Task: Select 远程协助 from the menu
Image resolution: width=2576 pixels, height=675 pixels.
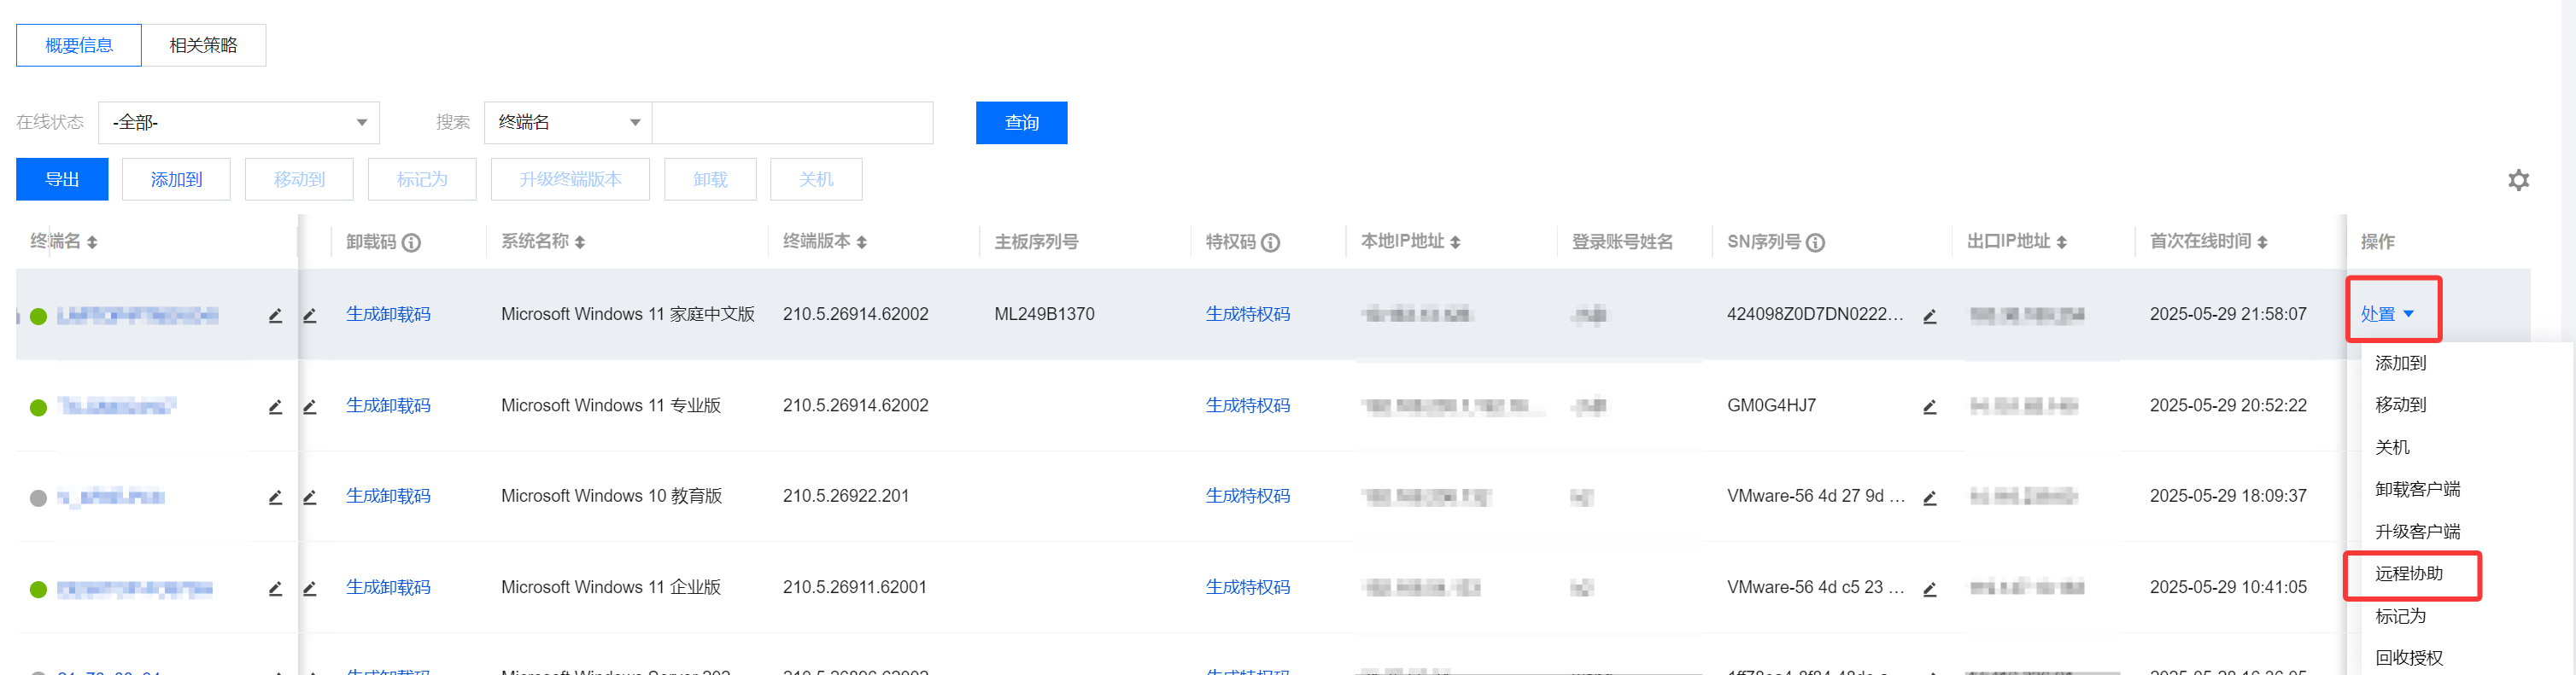Action: pos(2408,573)
